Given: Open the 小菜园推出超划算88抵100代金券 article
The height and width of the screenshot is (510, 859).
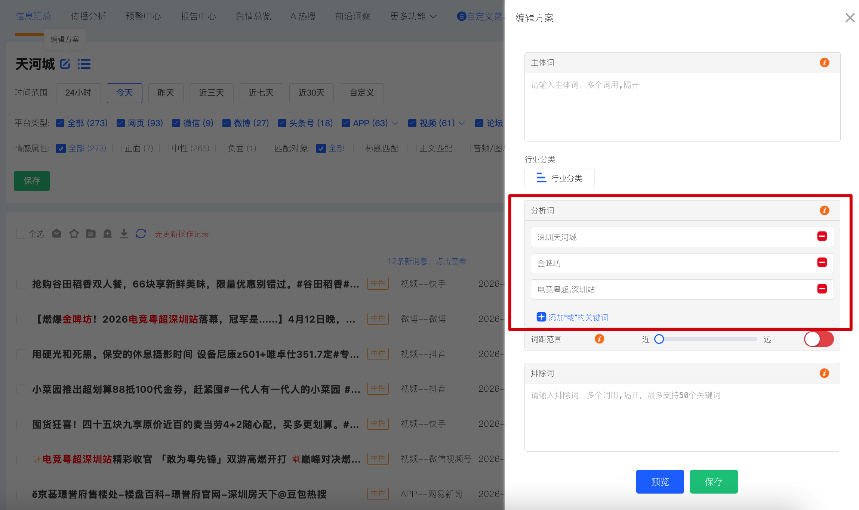Looking at the screenshot, I should tap(196, 389).
